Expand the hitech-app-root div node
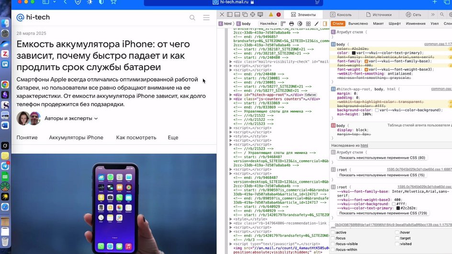 pyautogui.click(x=231, y=95)
